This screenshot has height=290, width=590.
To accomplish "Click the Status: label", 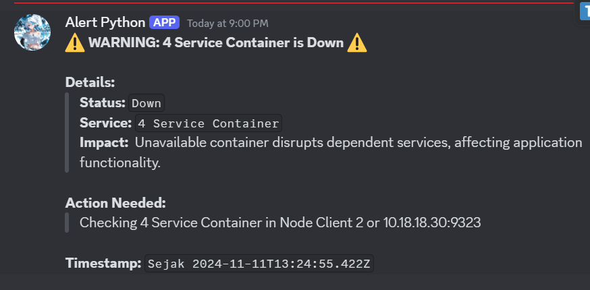I will [103, 103].
